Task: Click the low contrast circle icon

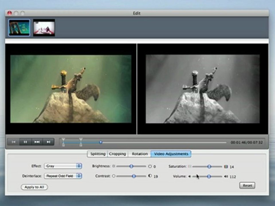Action: pos(114,176)
